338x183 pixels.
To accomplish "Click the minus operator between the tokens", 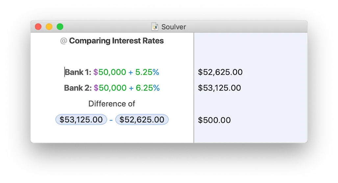I will pyautogui.click(x=111, y=120).
